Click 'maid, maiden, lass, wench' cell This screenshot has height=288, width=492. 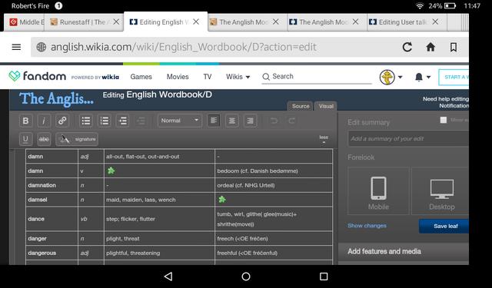point(159,200)
